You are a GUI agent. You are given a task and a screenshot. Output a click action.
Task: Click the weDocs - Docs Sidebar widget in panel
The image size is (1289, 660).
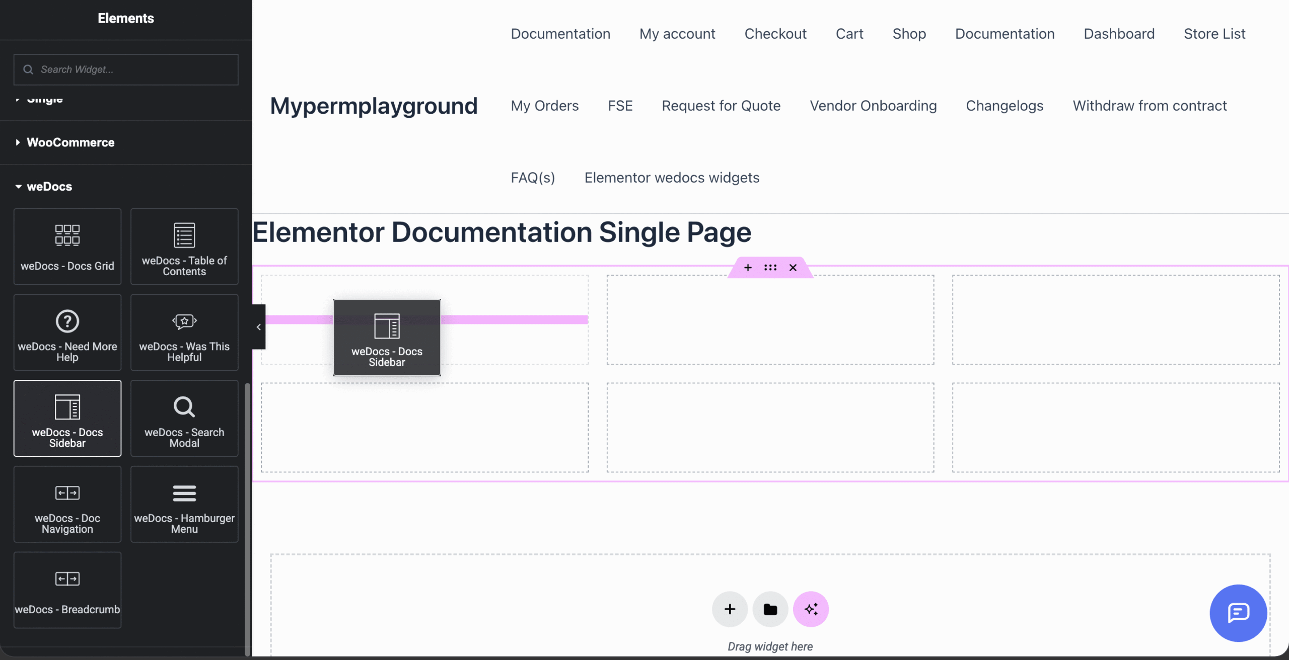click(x=67, y=419)
